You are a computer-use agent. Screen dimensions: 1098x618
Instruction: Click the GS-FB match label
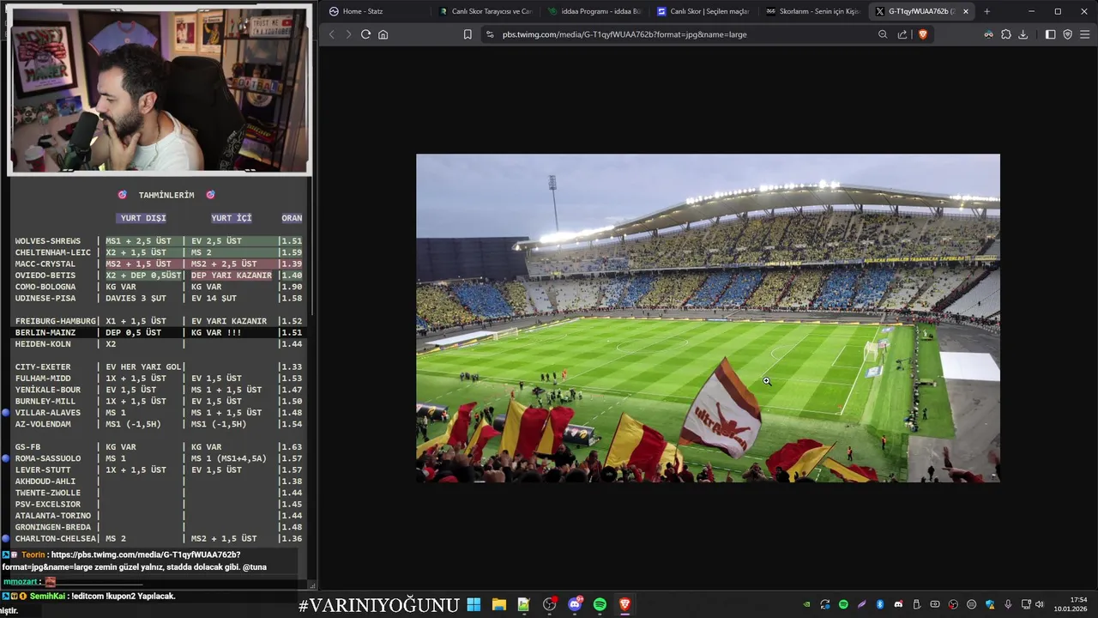(x=28, y=447)
